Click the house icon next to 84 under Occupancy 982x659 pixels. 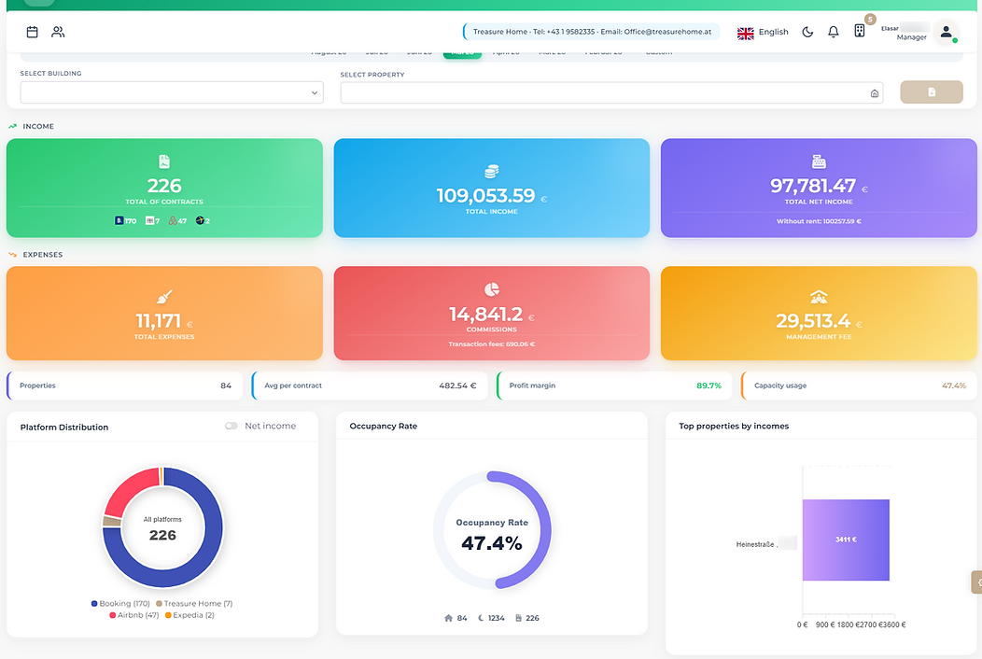[448, 618]
